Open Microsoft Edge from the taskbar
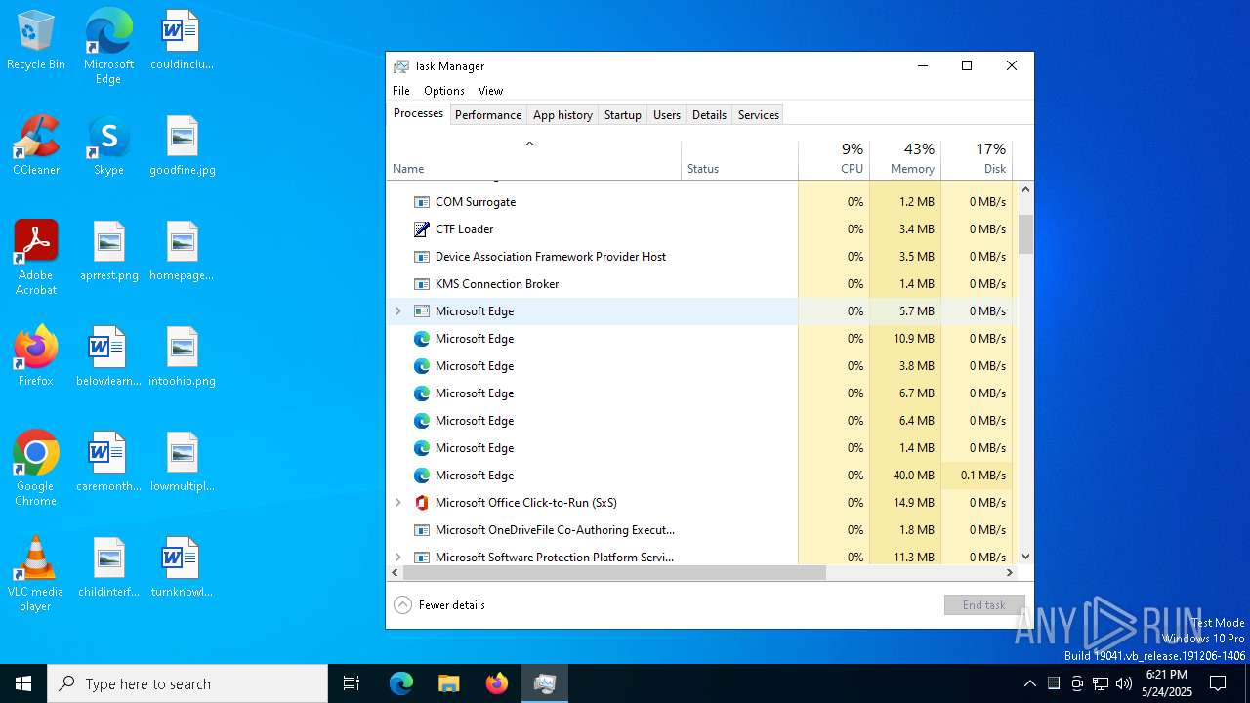Viewport: 1250px width, 703px height. (x=401, y=683)
